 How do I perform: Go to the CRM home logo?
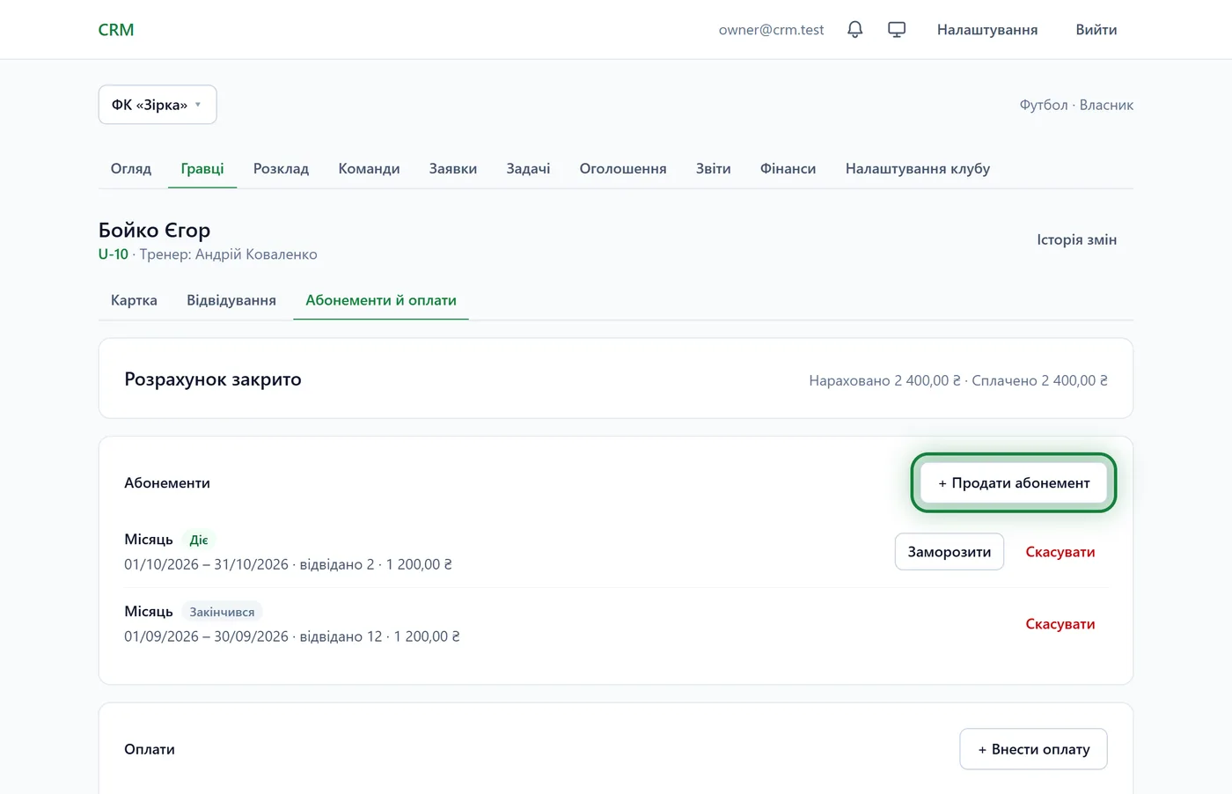tap(116, 30)
